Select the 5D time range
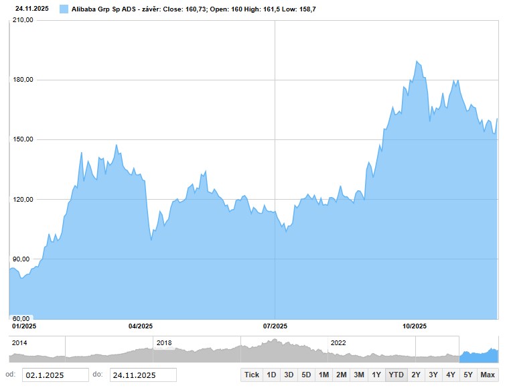The width and height of the screenshot is (505, 388). coord(306,375)
